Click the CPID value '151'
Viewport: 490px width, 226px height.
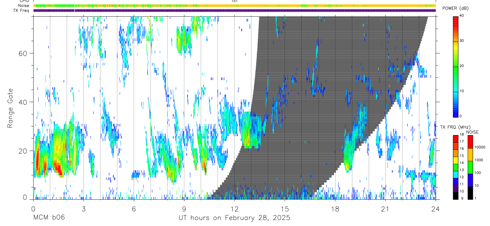tap(235, 1)
